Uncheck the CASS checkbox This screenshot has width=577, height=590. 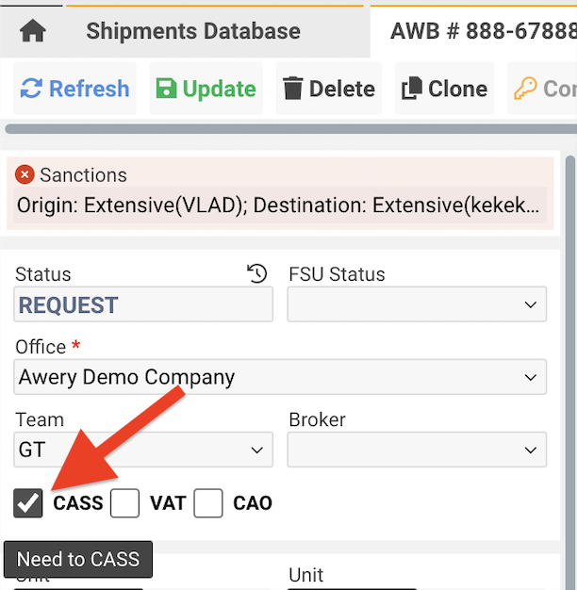point(29,503)
